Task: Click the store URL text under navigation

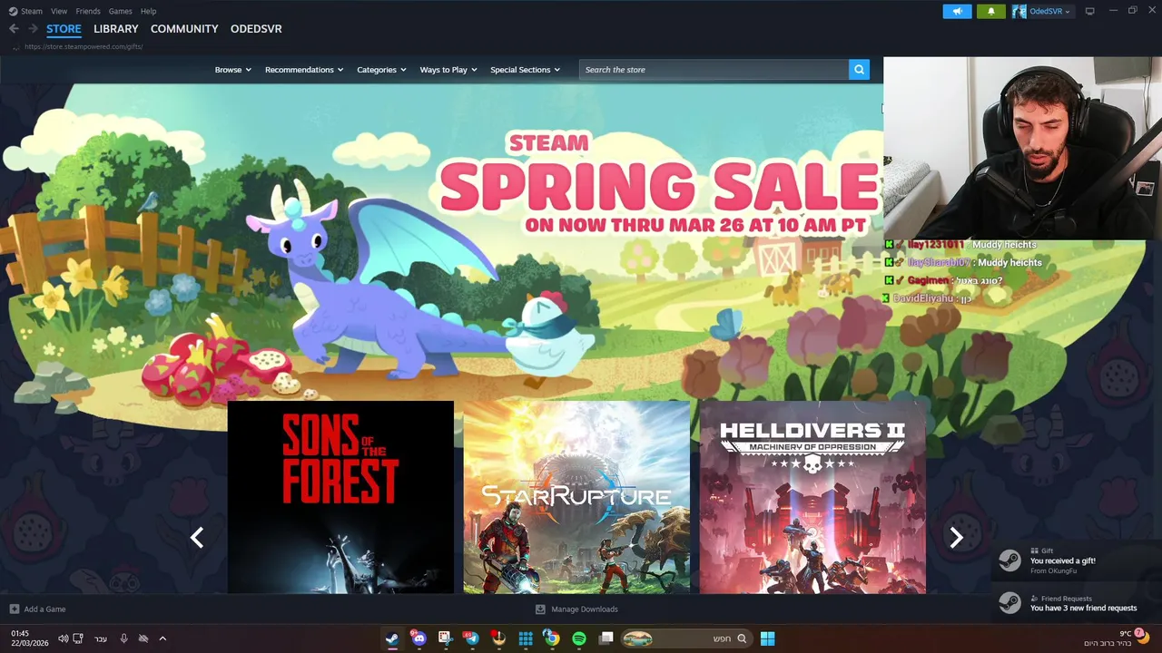Action: [84, 46]
